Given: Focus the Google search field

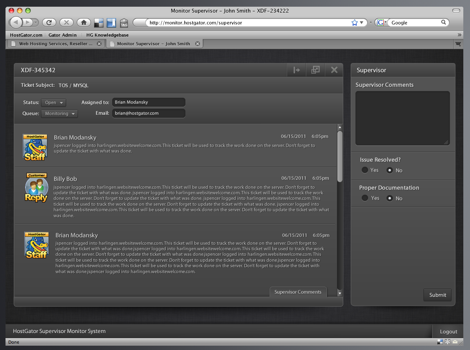Looking at the screenshot, I should (x=415, y=22).
